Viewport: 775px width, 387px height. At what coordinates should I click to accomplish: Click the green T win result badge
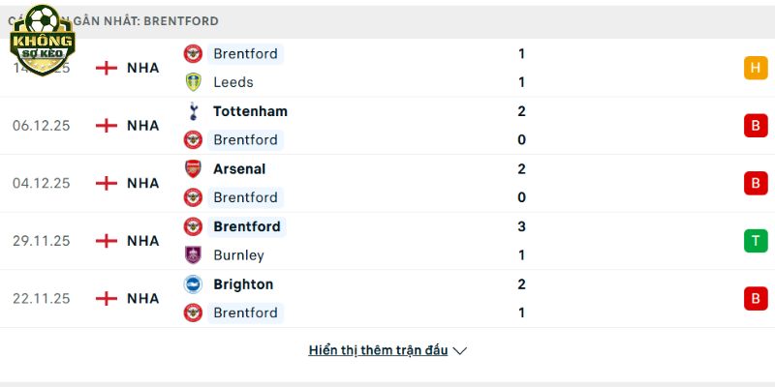coord(756,241)
